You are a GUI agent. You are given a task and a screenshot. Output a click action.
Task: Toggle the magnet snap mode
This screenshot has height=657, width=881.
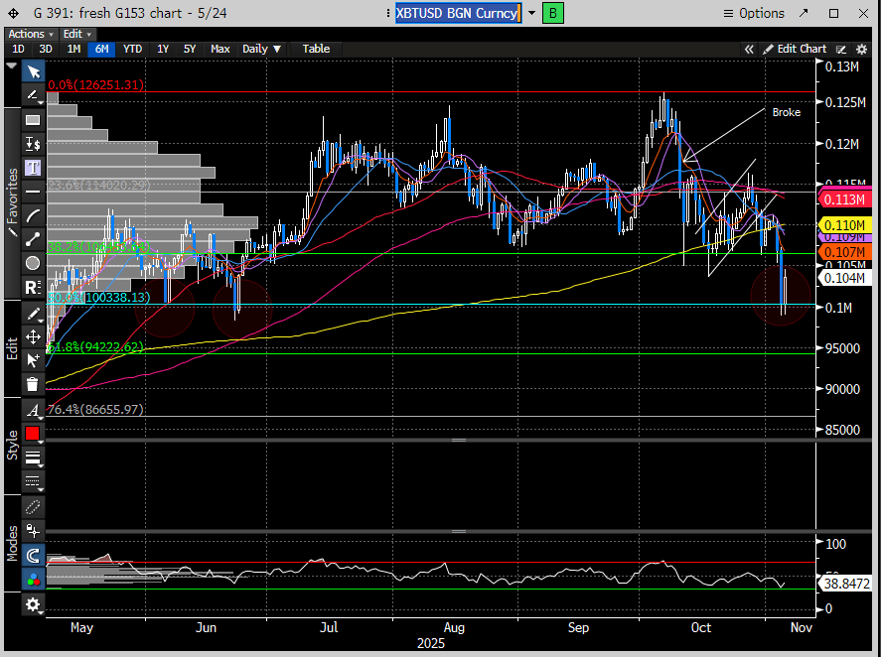tap(33, 556)
